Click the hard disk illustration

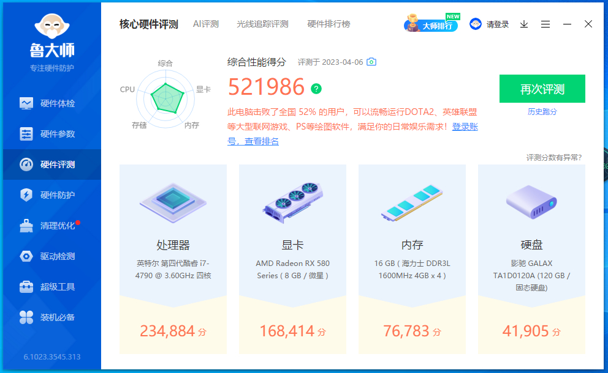pos(531,202)
